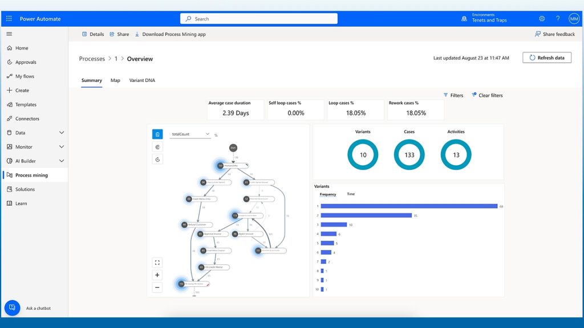
Task: Click the frequency view icon in map panel
Action: point(157,134)
